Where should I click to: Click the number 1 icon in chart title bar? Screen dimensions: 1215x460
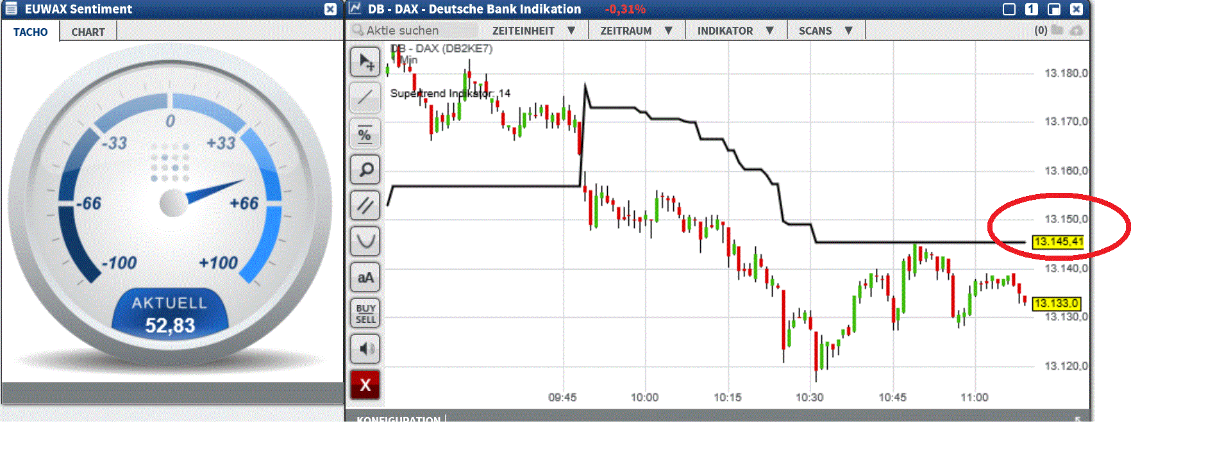(x=1031, y=9)
